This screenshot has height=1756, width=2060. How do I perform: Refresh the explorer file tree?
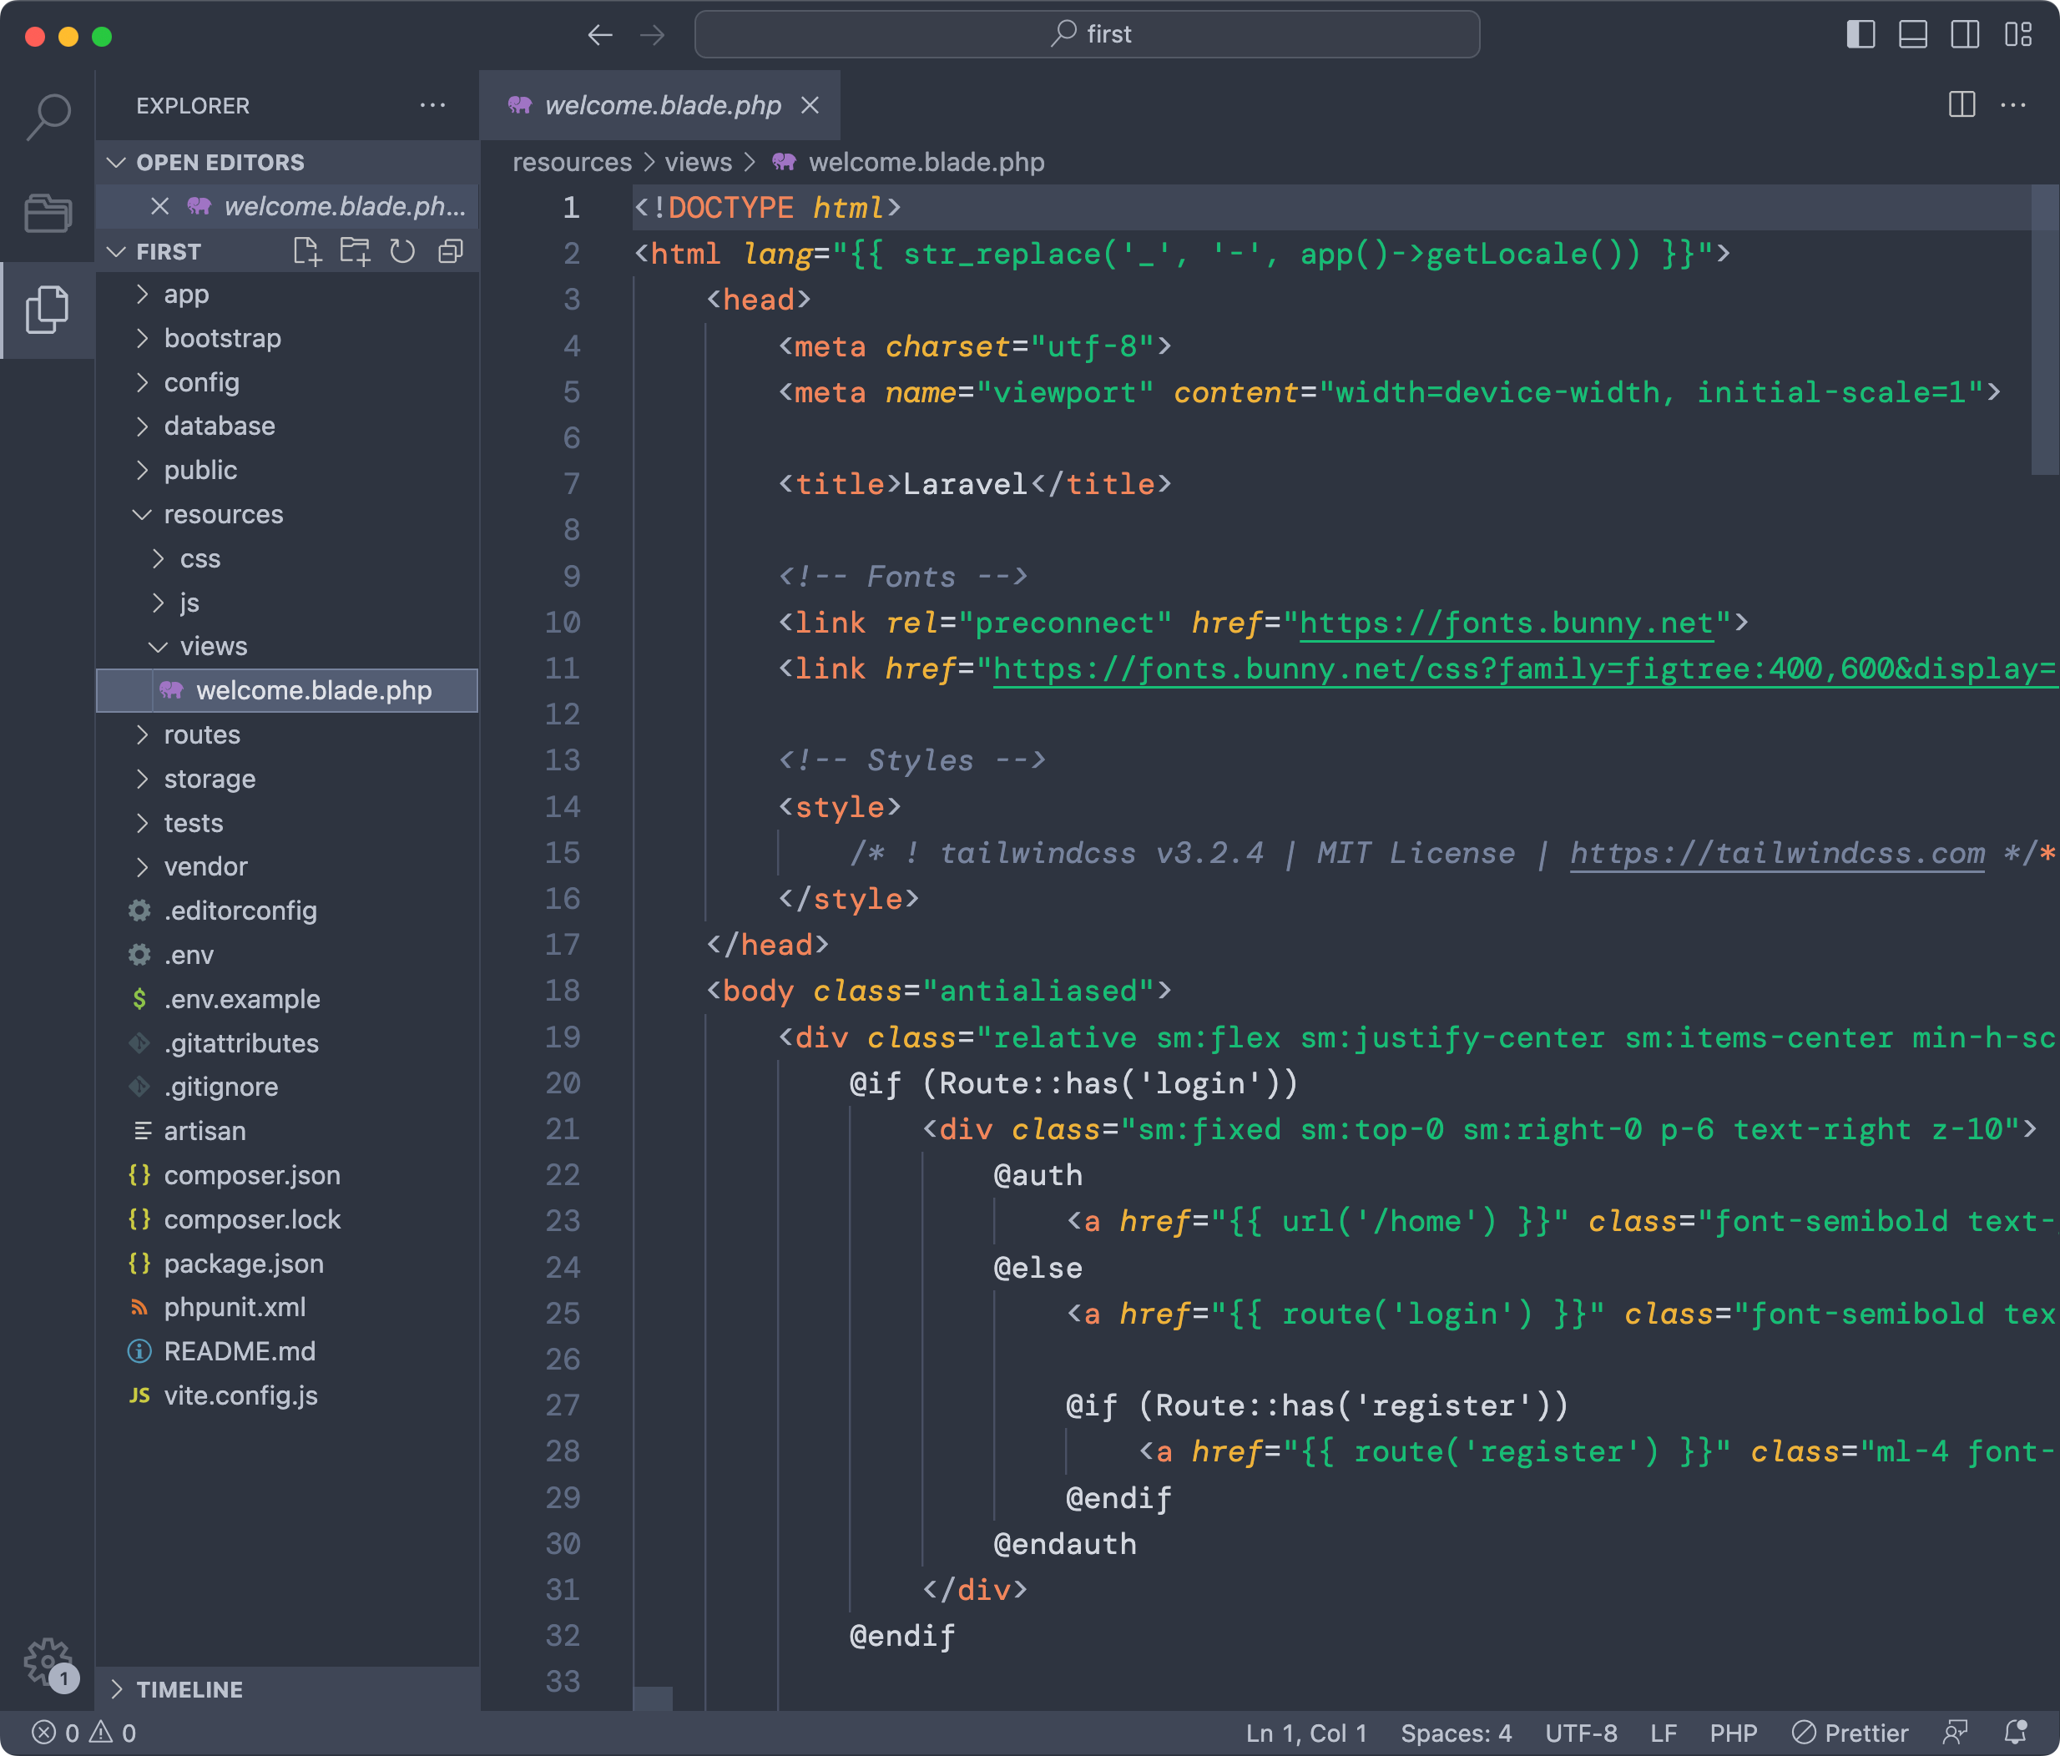402,251
